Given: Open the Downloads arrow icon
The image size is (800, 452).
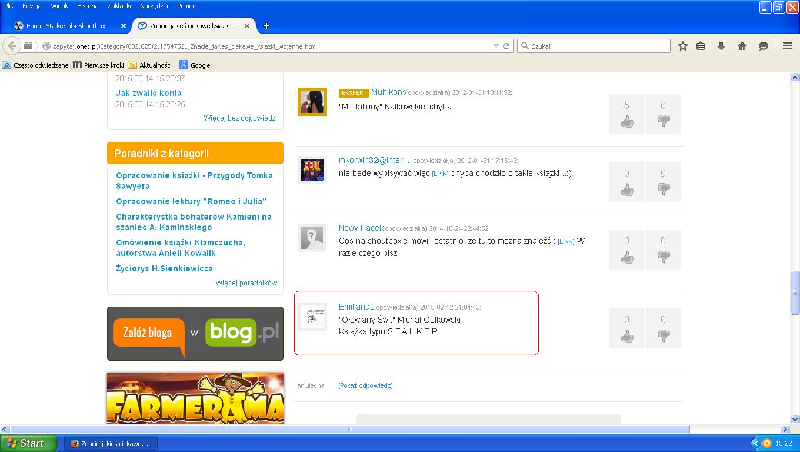Looking at the screenshot, I should pos(721,46).
